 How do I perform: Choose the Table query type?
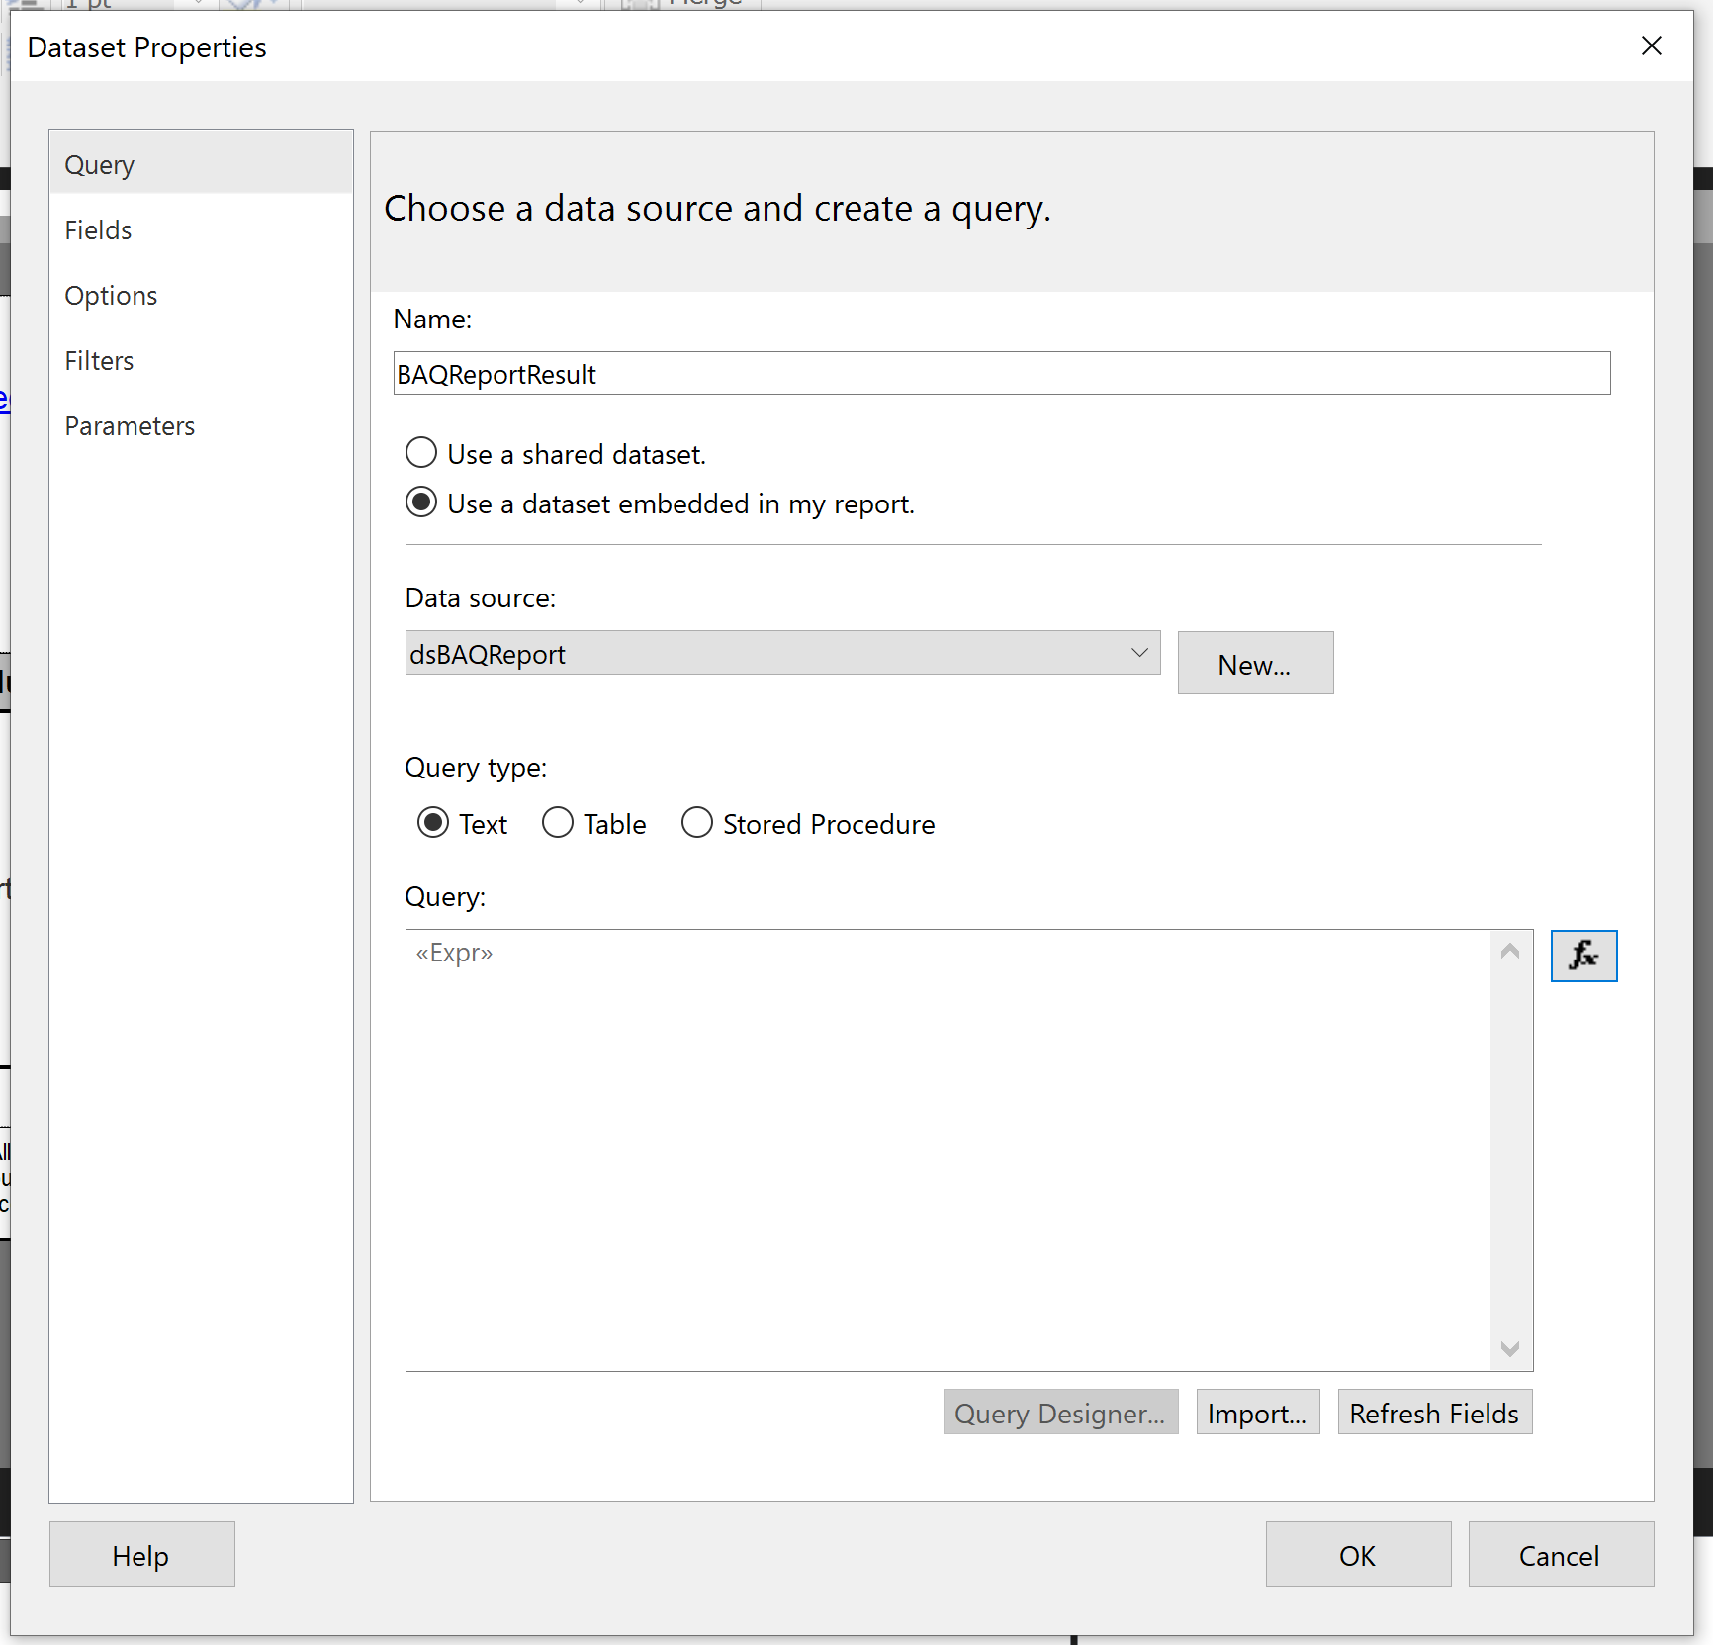(x=558, y=823)
